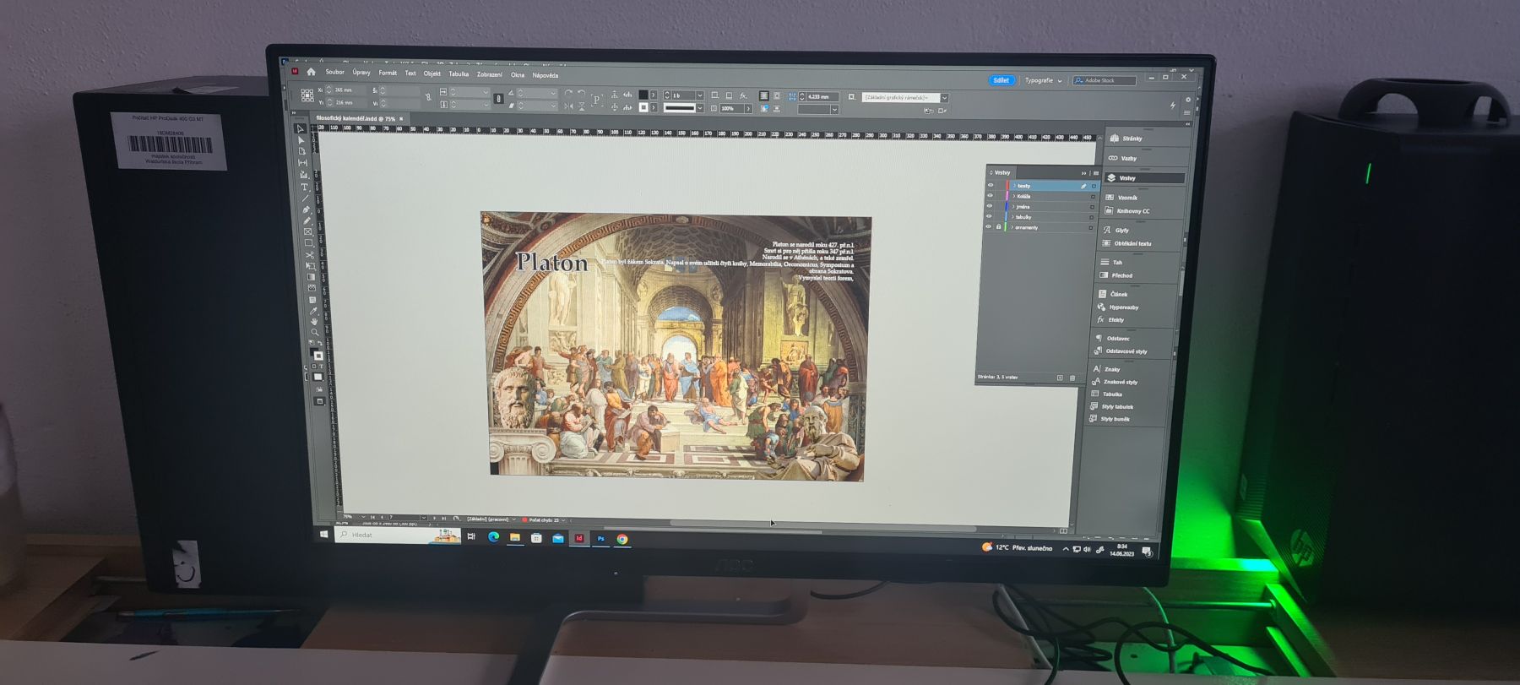Open the Typografie workspace dropdown
Image resolution: width=1520 pixels, height=685 pixels.
click(1043, 80)
